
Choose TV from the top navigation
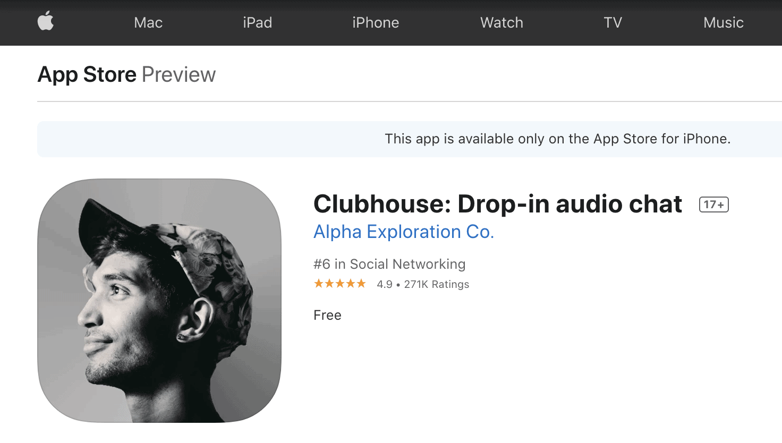613,22
